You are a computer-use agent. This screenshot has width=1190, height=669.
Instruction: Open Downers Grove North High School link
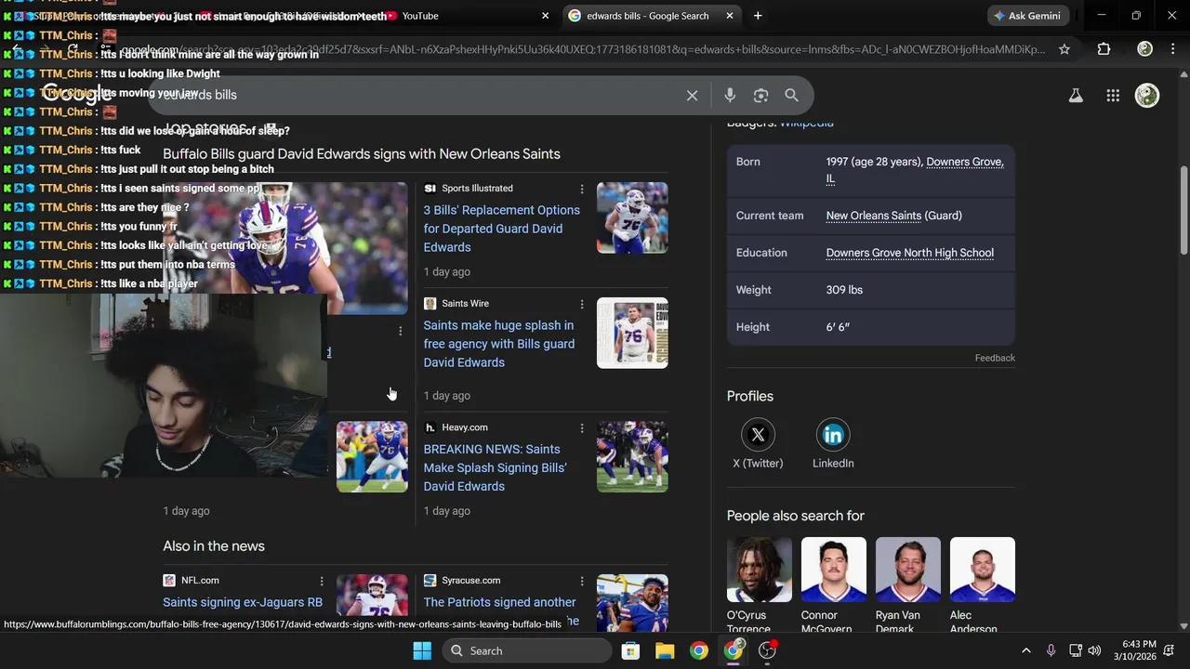tap(909, 253)
